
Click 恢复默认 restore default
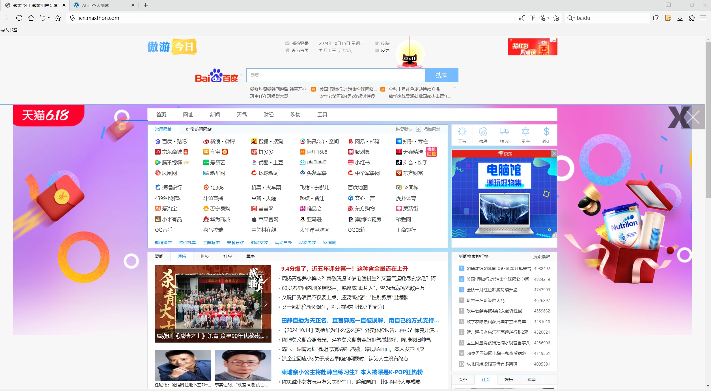pyautogui.click(x=404, y=129)
